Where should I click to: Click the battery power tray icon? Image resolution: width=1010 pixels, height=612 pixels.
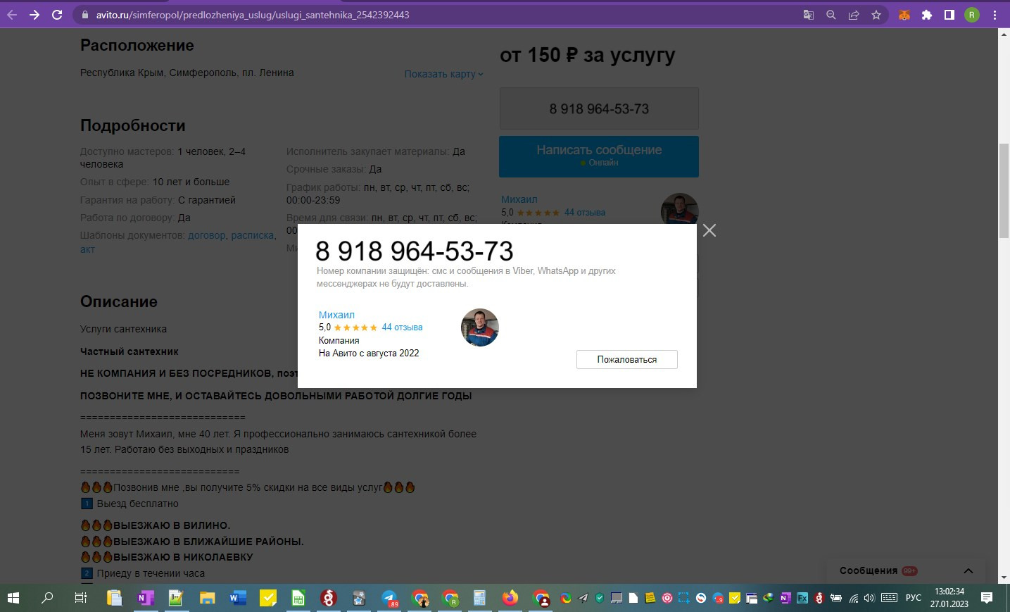tap(836, 598)
